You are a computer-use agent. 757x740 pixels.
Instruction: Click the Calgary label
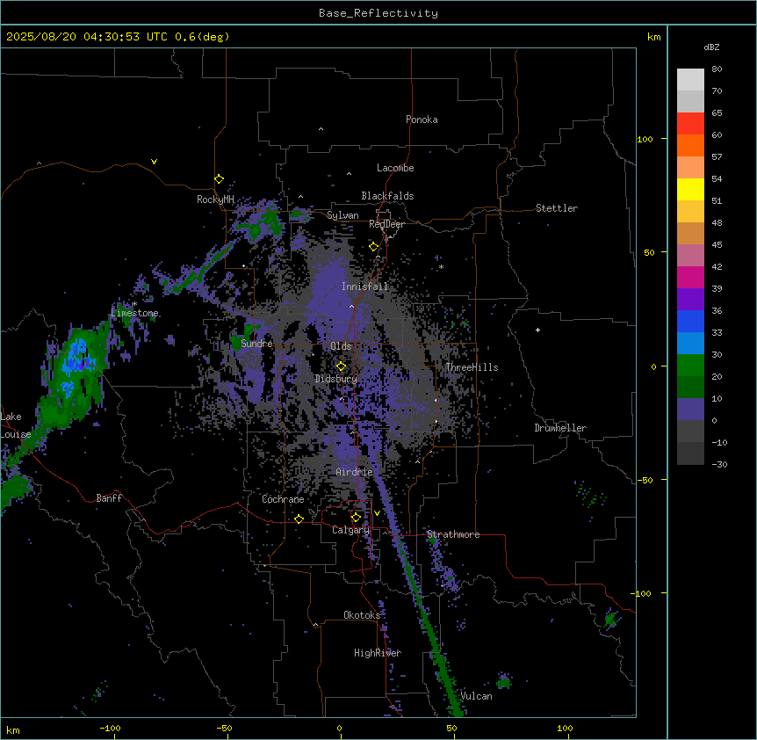click(x=351, y=530)
